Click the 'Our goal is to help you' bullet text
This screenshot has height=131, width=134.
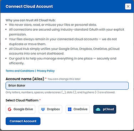click(x=63, y=61)
